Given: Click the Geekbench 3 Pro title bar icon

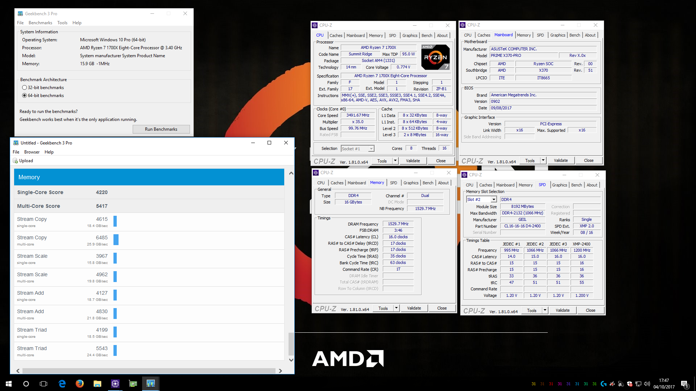Looking at the screenshot, I should (21, 13).
